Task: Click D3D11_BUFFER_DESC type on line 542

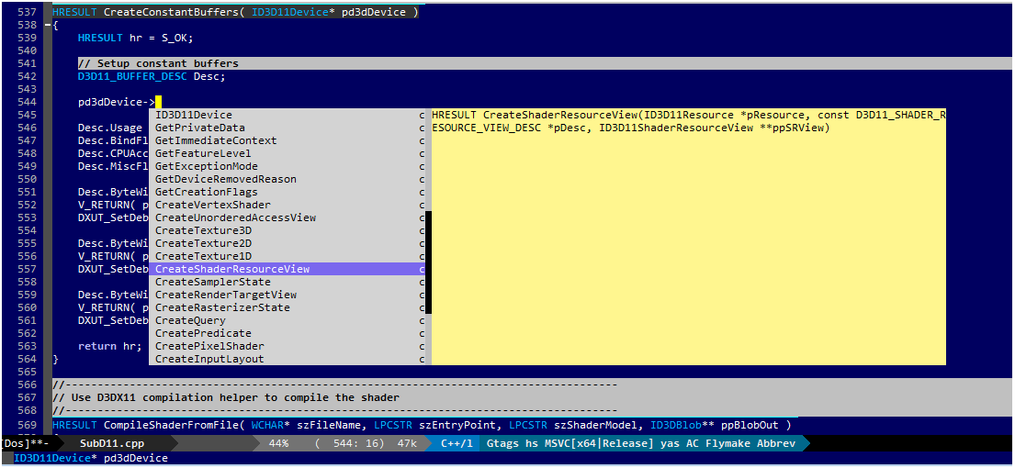Action: [132, 76]
